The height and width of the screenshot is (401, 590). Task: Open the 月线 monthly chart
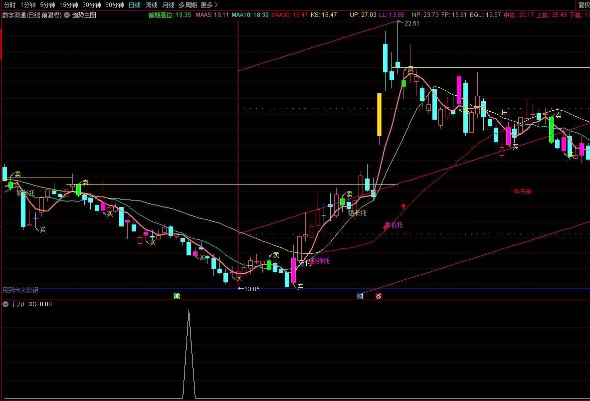pos(168,5)
